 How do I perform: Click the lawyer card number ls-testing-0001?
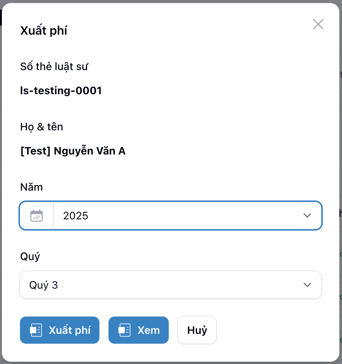pos(61,90)
